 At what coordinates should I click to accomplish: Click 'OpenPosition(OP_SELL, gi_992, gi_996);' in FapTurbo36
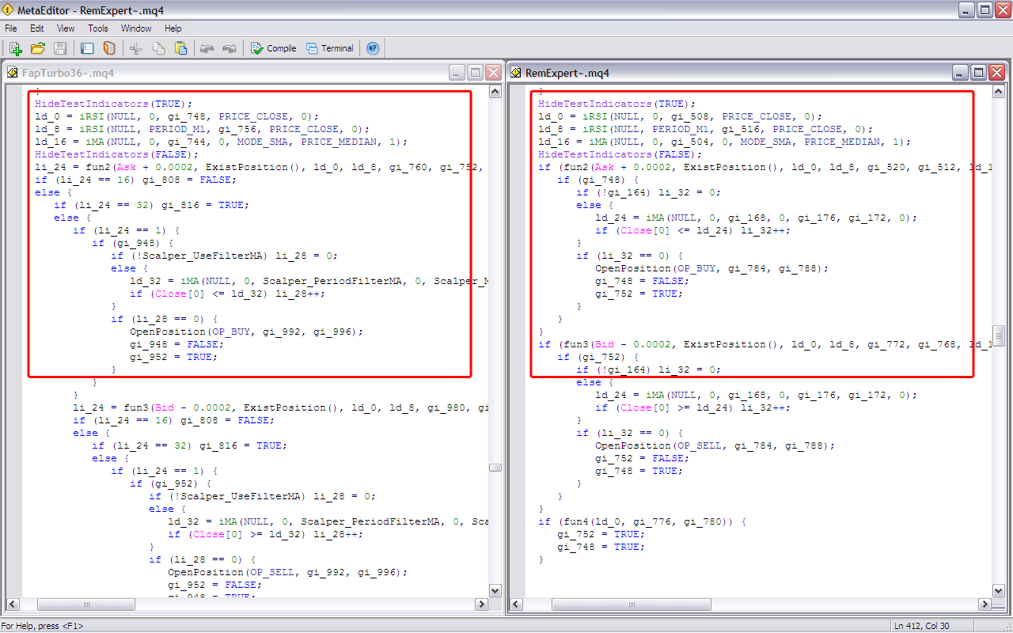point(287,572)
